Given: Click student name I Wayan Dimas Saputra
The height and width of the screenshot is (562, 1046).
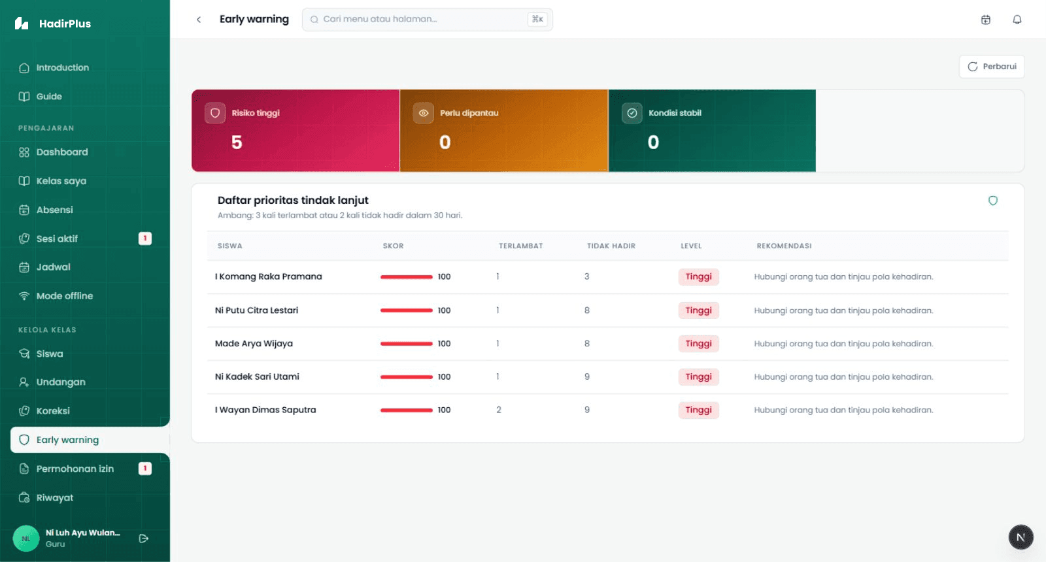Looking at the screenshot, I should coord(265,410).
